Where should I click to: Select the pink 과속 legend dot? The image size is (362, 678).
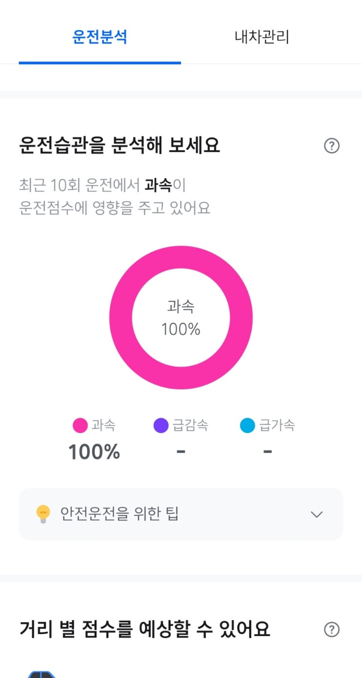80,425
